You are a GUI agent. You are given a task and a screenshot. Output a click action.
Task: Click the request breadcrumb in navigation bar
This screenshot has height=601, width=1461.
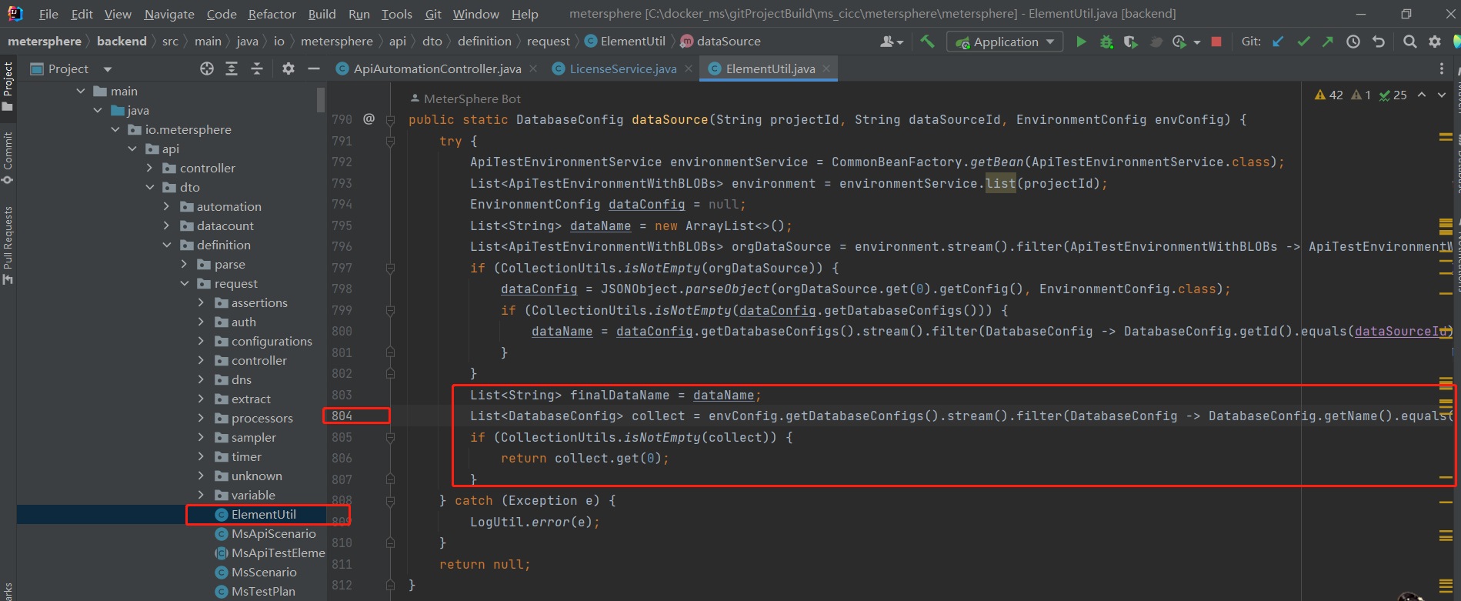549,41
